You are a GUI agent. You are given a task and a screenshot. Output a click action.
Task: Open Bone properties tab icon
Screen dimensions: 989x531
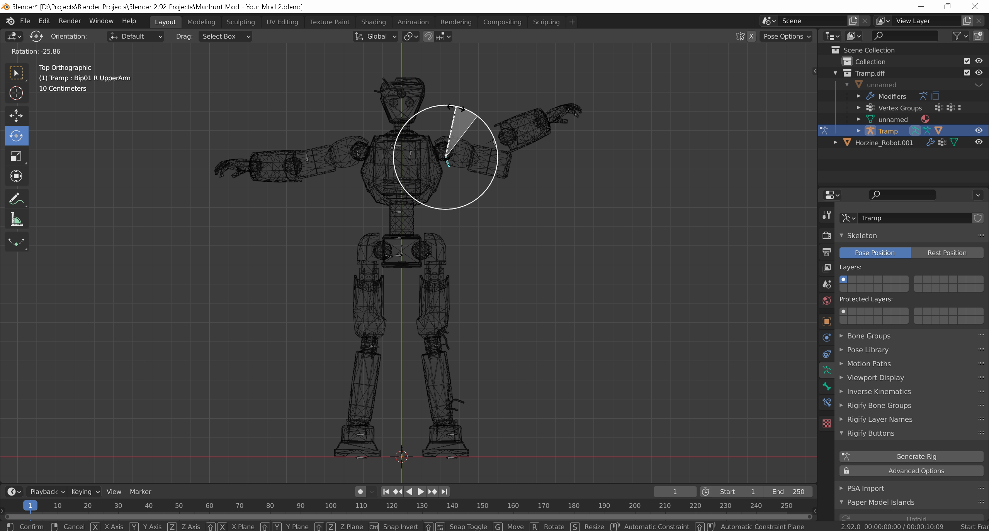827,386
